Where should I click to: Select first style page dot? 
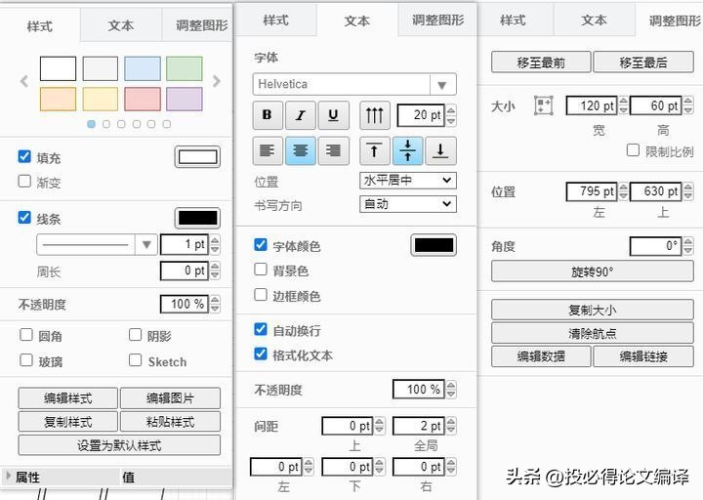coord(92,124)
